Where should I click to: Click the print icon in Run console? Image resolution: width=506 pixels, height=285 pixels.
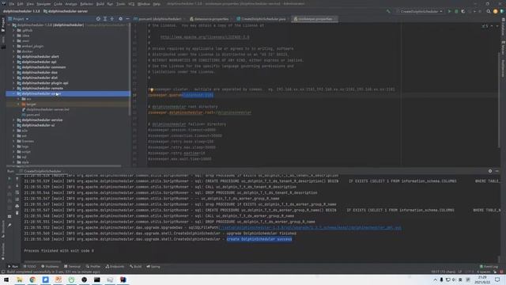[17, 206]
